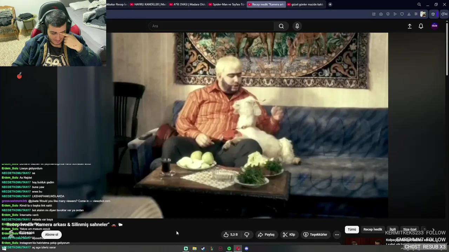Open the YouTube account avatar menu
The width and height of the screenshot is (449, 252).
coord(435,26)
